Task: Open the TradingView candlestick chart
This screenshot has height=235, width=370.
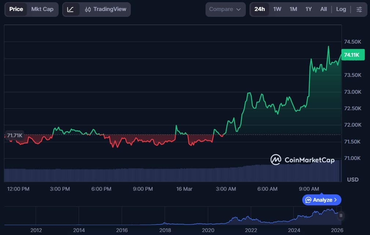Action: pyautogui.click(x=105, y=10)
